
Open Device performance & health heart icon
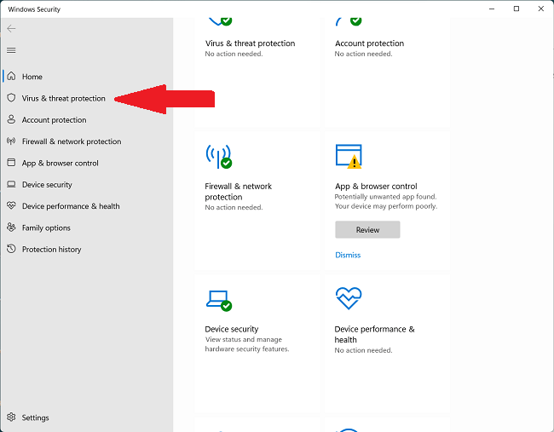coord(11,206)
